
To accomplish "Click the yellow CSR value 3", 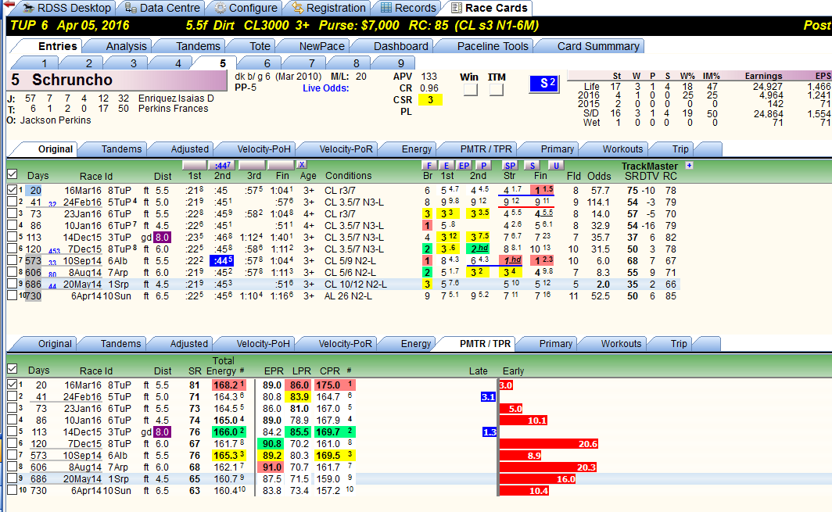I will click(x=430, y=100).
